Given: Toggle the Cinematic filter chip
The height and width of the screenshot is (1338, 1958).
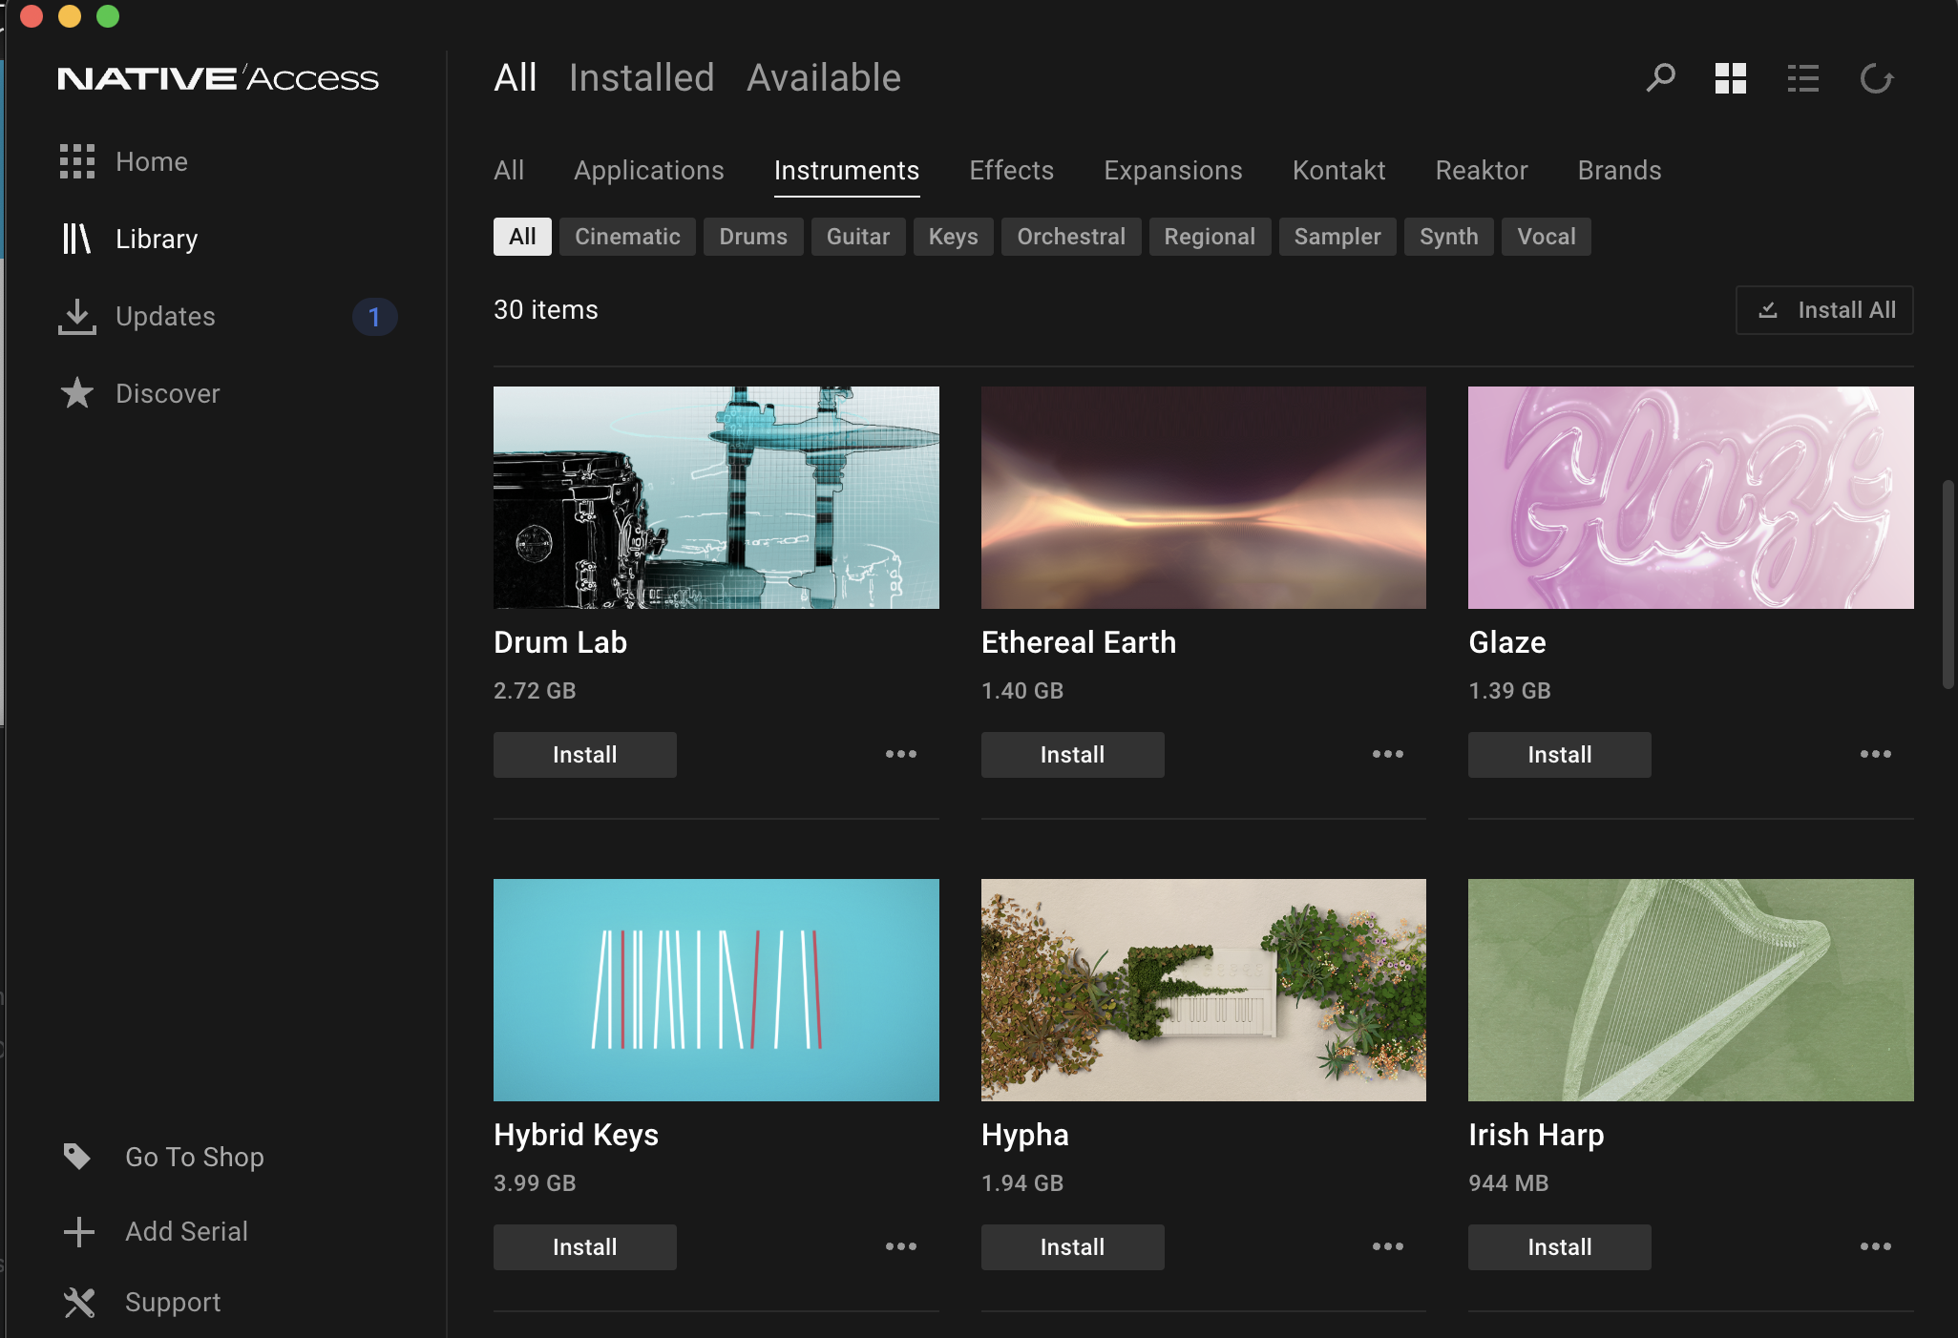Looking at the screenshot, I should (x=627, y=237).
